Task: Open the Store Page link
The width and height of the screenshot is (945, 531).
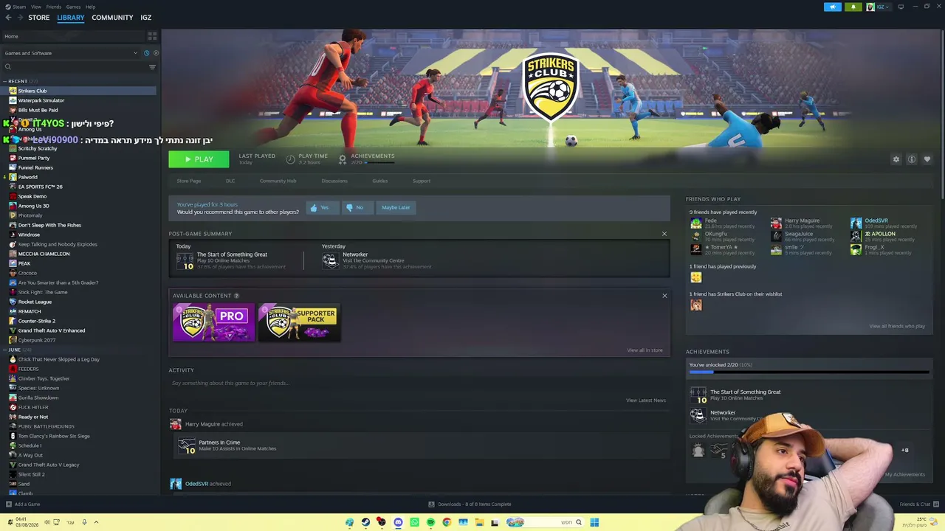Action: (189, 181)
